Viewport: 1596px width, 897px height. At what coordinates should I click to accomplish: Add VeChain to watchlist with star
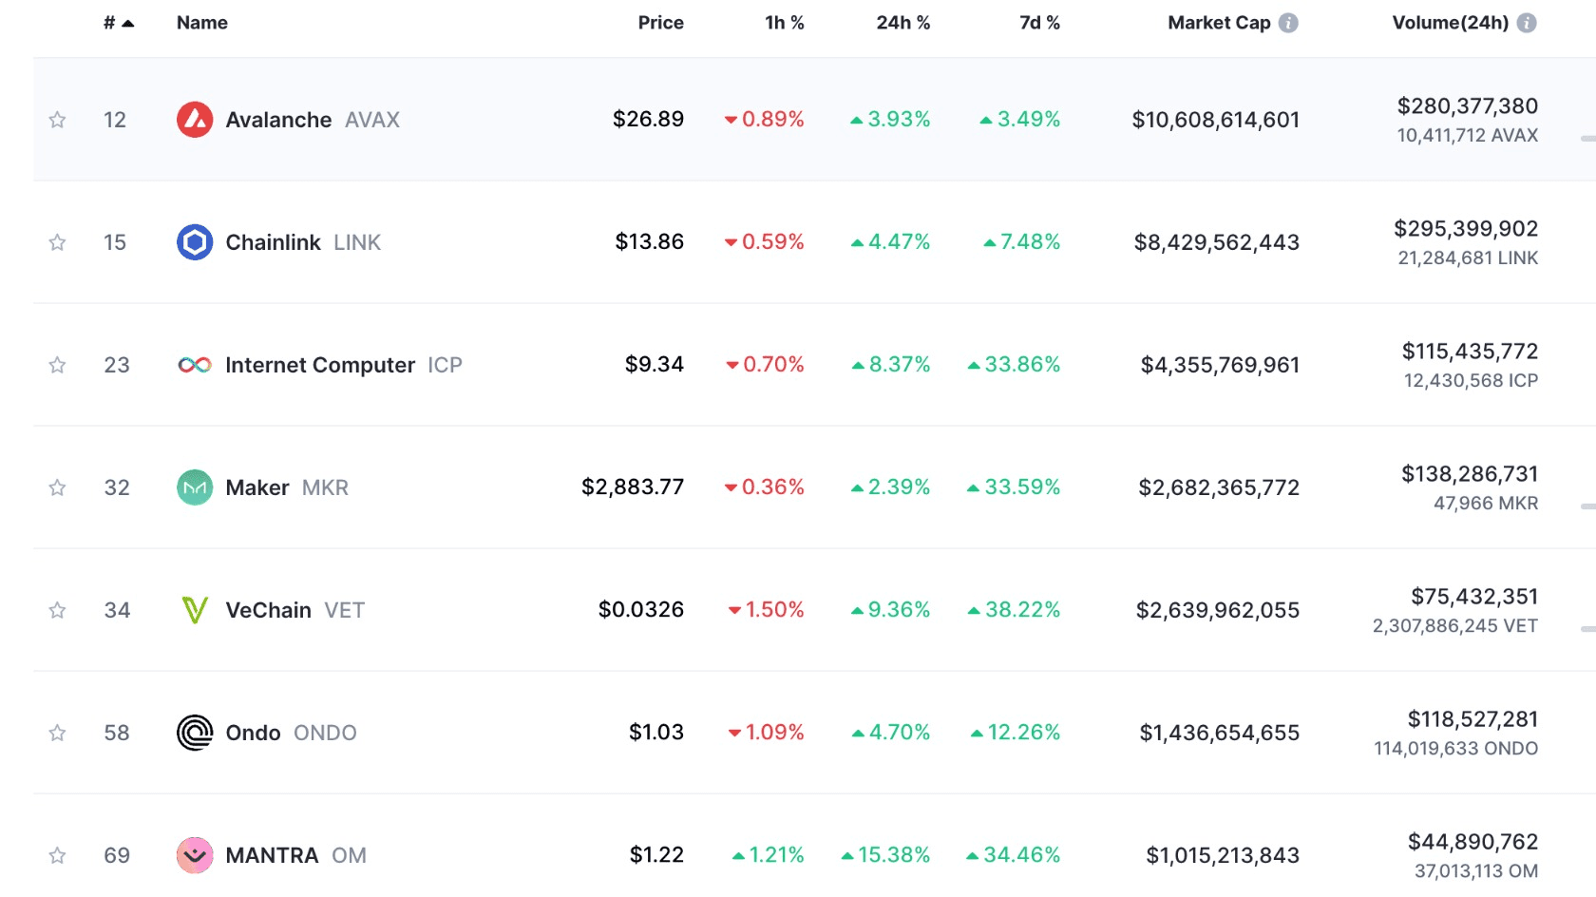57,610
